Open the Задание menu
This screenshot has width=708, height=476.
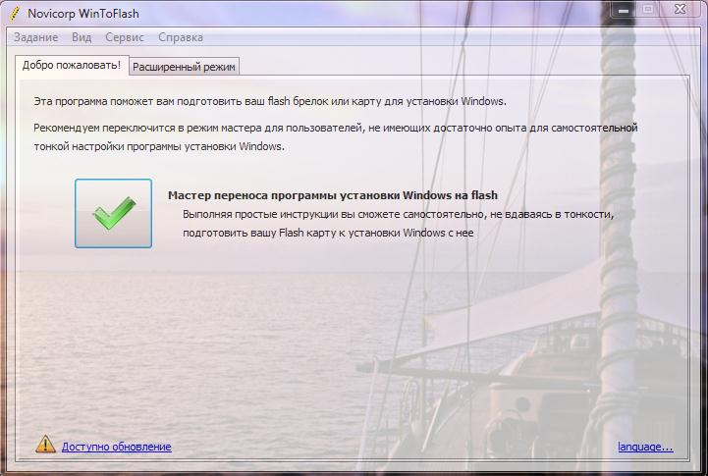(x=35, y=37)
